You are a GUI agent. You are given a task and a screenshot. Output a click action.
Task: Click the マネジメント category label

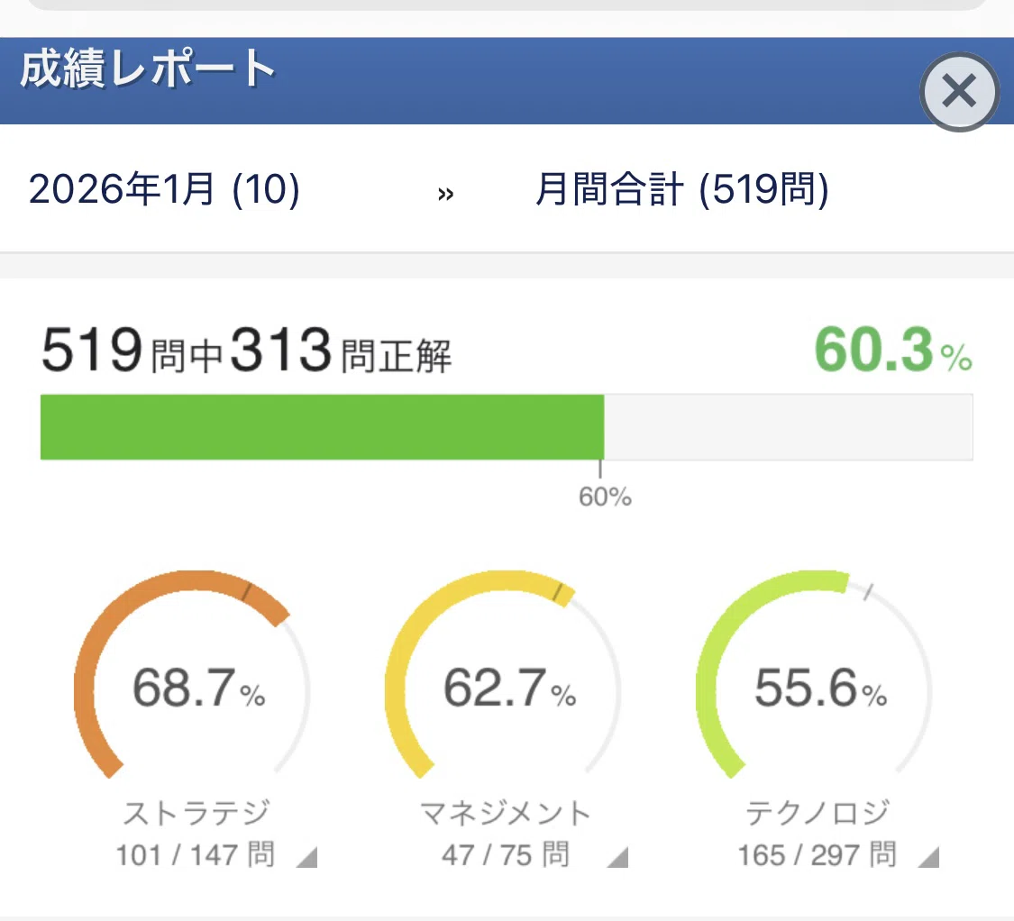pos(506,813)
